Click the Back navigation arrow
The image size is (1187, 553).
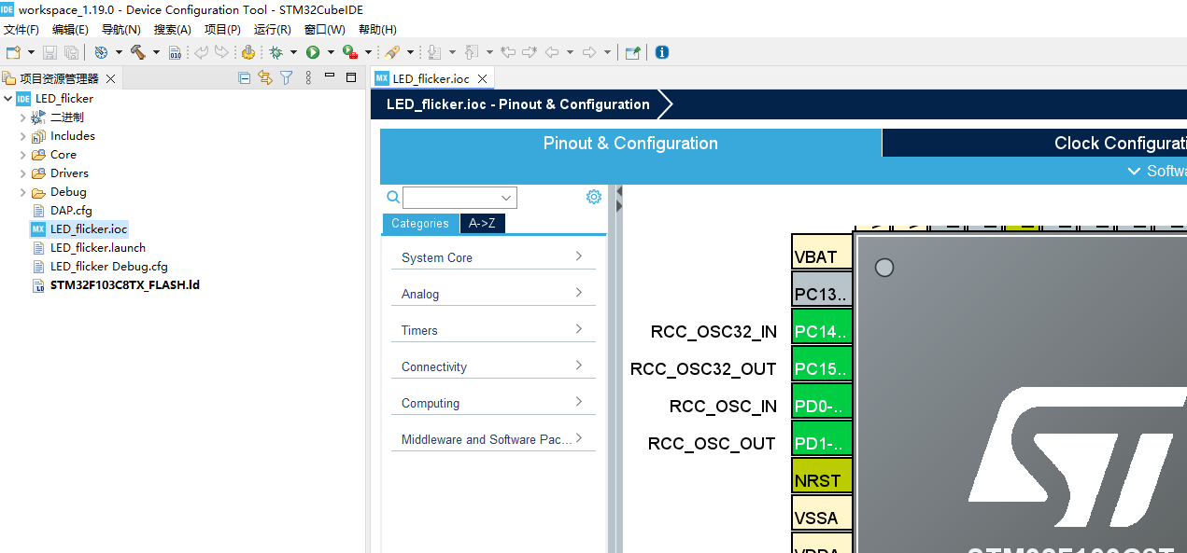click(x=552, y=52)
